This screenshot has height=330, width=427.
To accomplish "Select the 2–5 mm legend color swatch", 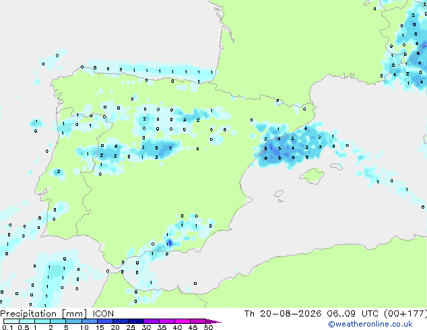I will [58, 321].
